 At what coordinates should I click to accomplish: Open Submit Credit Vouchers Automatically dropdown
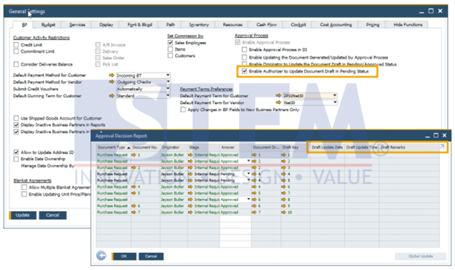[168, 89]
